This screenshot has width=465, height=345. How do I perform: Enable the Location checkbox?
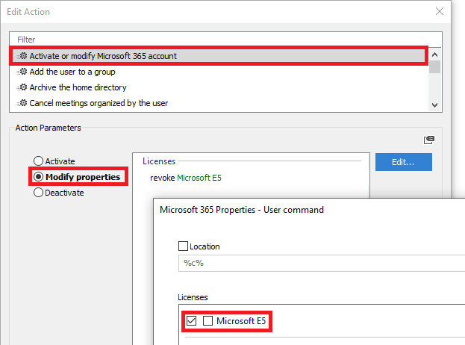[183, 246]
